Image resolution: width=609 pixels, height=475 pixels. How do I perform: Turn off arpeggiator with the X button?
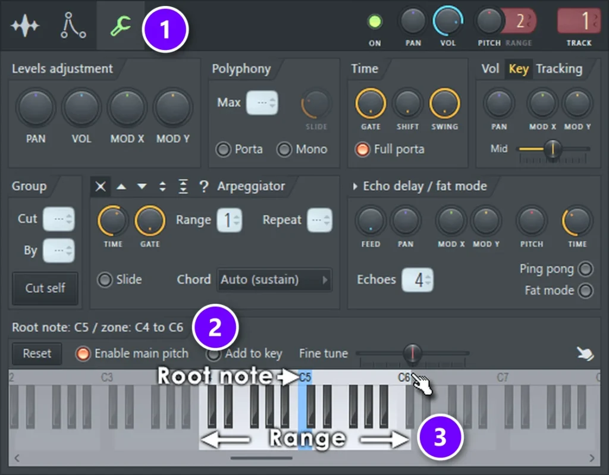tap(100, 187)
